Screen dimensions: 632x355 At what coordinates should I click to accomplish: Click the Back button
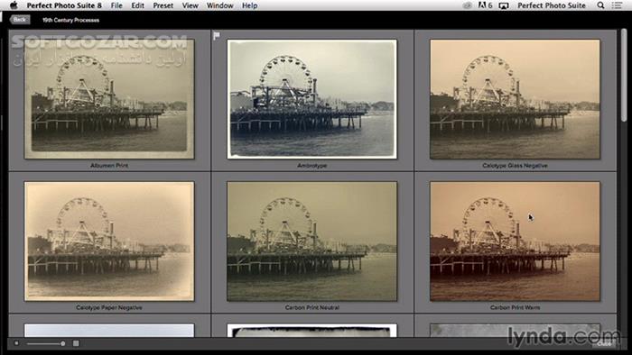click(19, 20)
